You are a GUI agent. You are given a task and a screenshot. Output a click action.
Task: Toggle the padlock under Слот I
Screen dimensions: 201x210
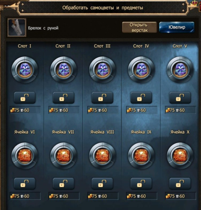(x=25, y=97)
